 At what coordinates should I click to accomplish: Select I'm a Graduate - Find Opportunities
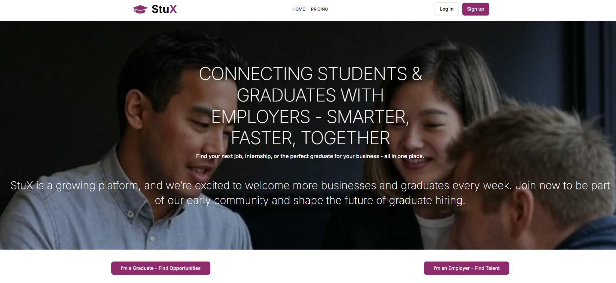click(x=161, y=268)
